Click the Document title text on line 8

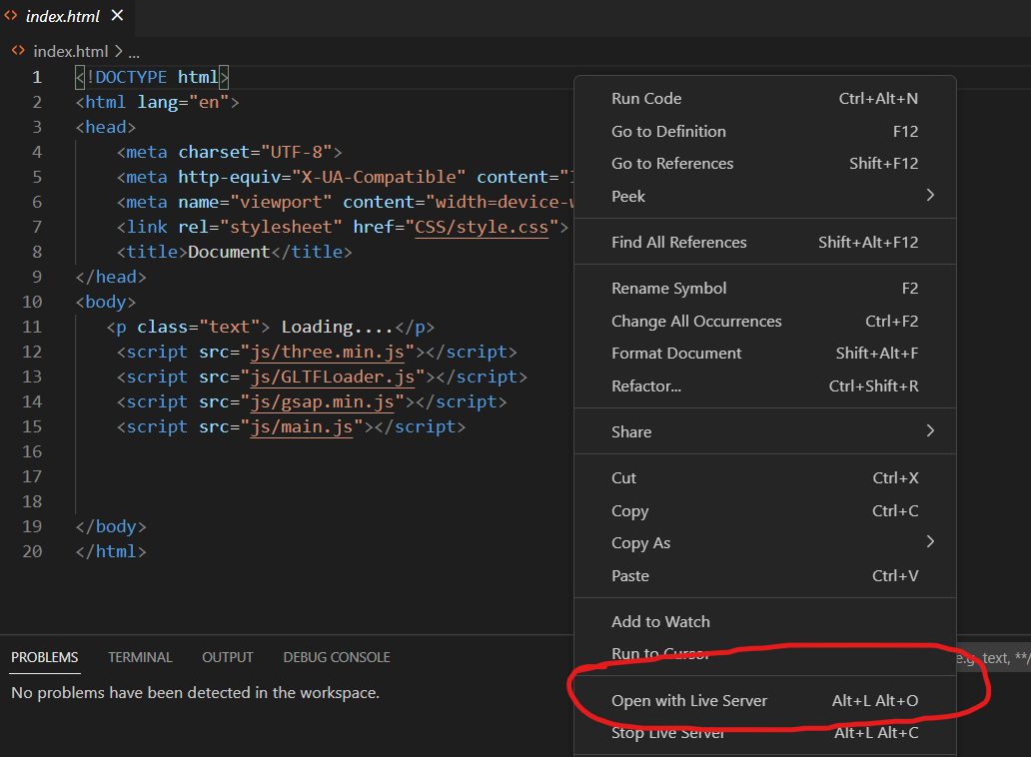click(229, 253)
